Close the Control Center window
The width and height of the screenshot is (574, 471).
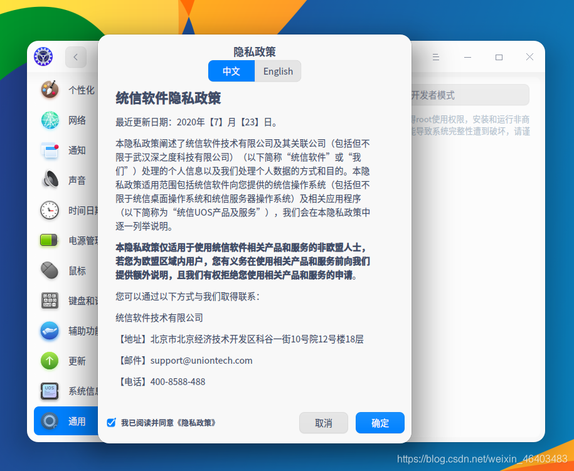click(529, 56)
